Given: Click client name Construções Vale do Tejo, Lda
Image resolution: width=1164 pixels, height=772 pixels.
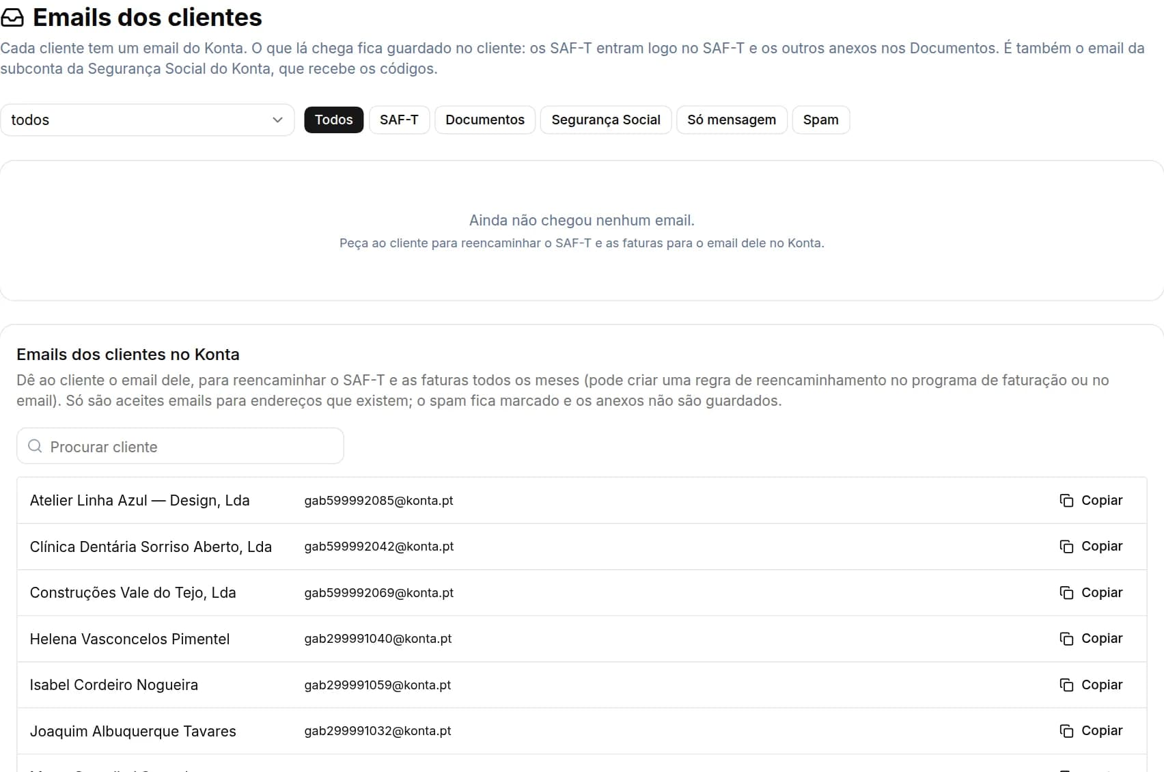Looking at the screenshot, I should click(133, 593).
